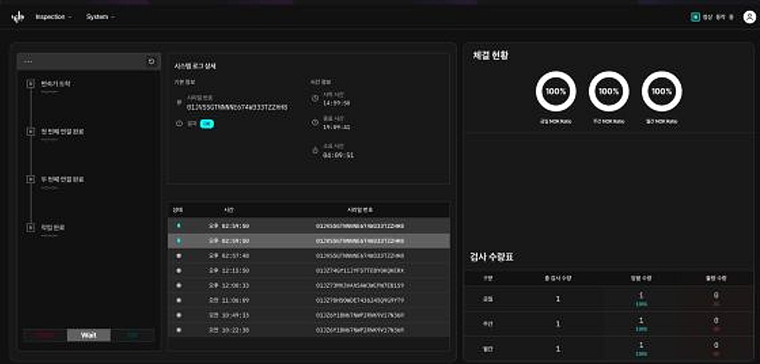Click total count cell in first quantity row
Screen dimensions: 760x364
tap(558, 299)
